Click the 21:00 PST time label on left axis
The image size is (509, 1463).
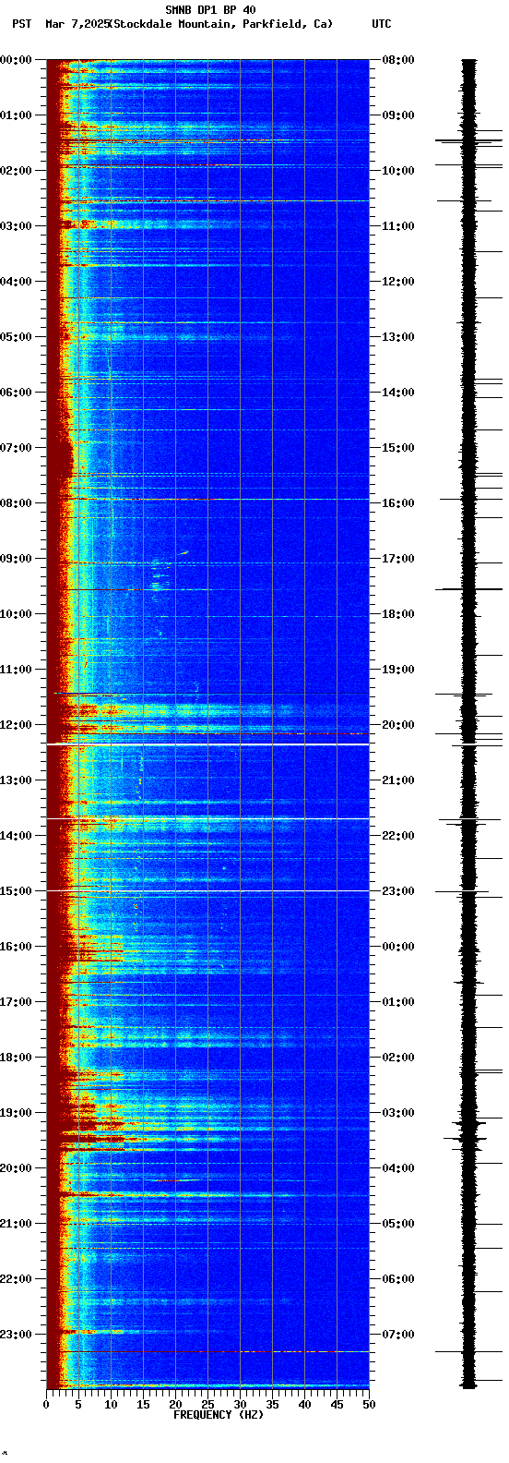(15, 1224)
